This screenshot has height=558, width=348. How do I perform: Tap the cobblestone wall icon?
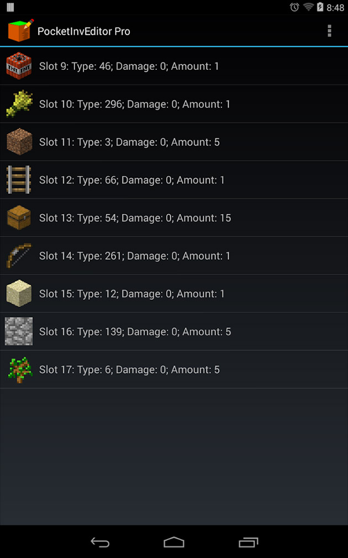(x=19, y=332)
